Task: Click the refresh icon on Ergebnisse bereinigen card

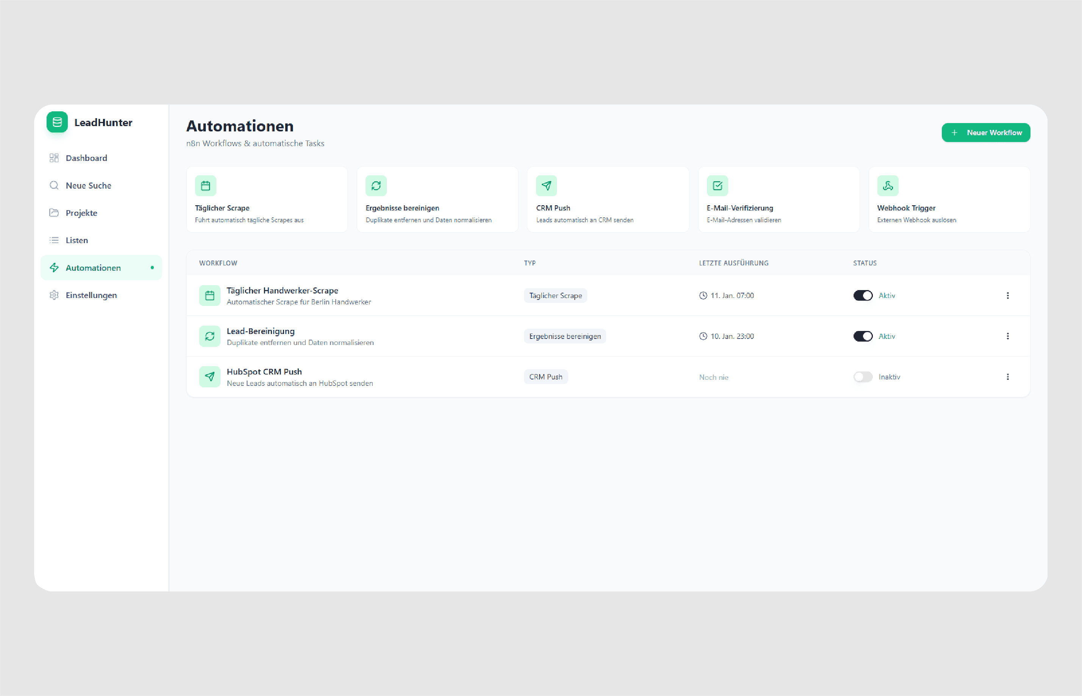Action: coord(376,186)
